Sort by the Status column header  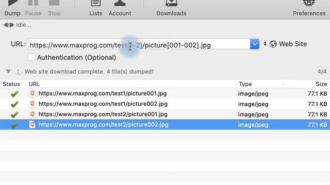(x=11, y=84)
